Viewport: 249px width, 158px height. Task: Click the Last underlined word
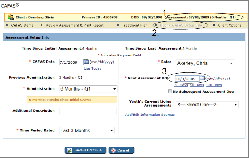pos(152,48)
